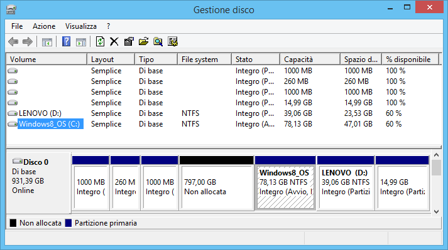Select the 797,00 GB Non allocata block

217,183
